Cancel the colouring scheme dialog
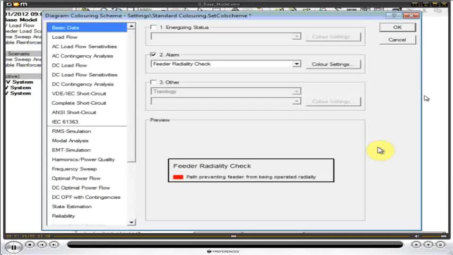Viewport: 453px width, 255px height. (x=397, y=40)
